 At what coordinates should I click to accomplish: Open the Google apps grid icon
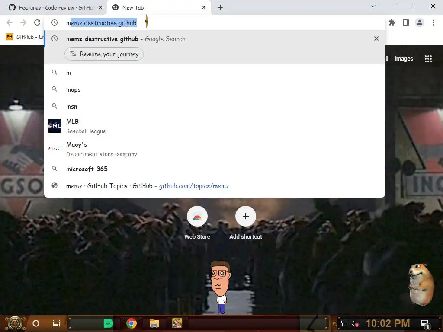[428, 59]
